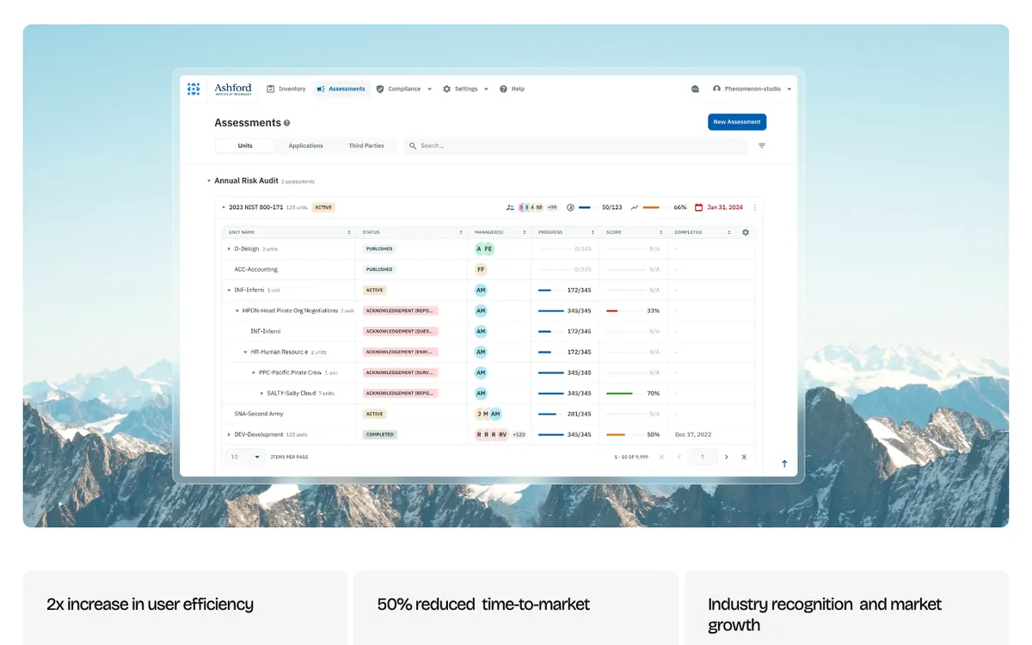Click the Active badge in SNA-Second Army row
Image resolution: width=1032 pixels, height=645 pixels.
[x=374, y=414]
